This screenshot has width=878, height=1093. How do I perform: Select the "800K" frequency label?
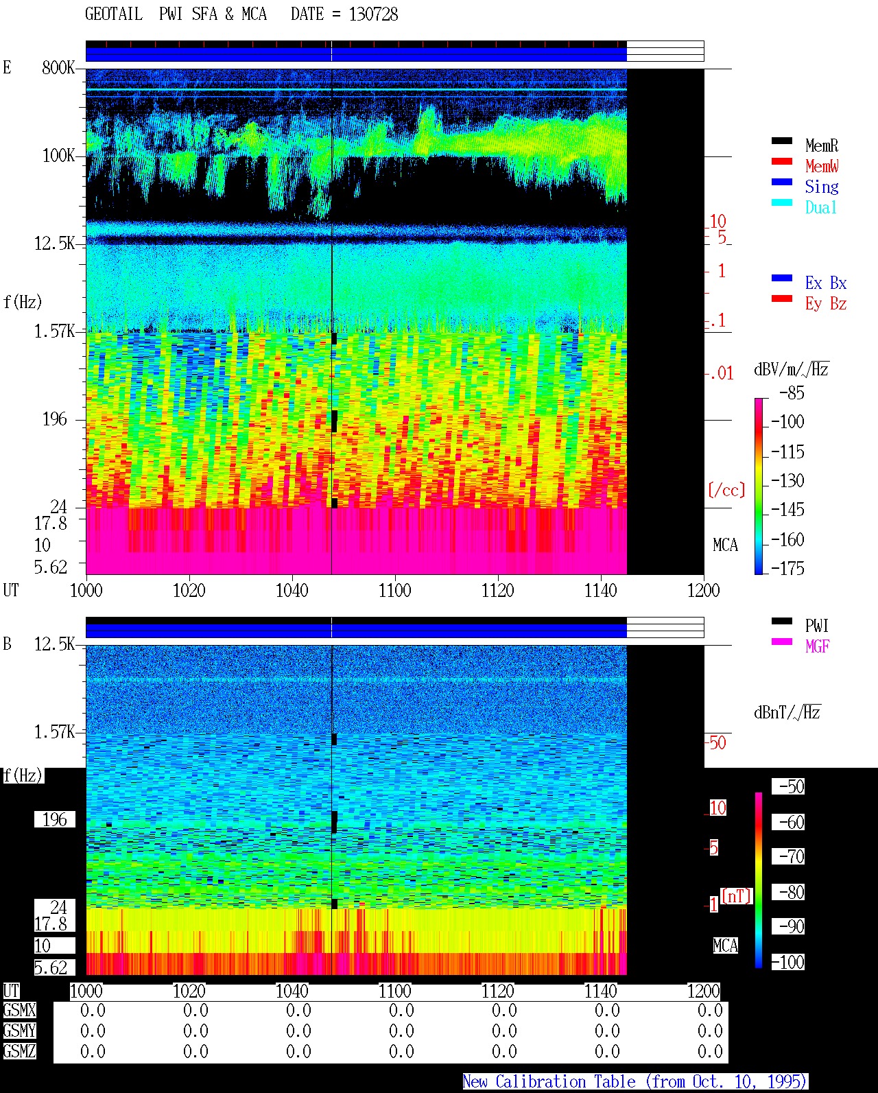coord(58,68)
